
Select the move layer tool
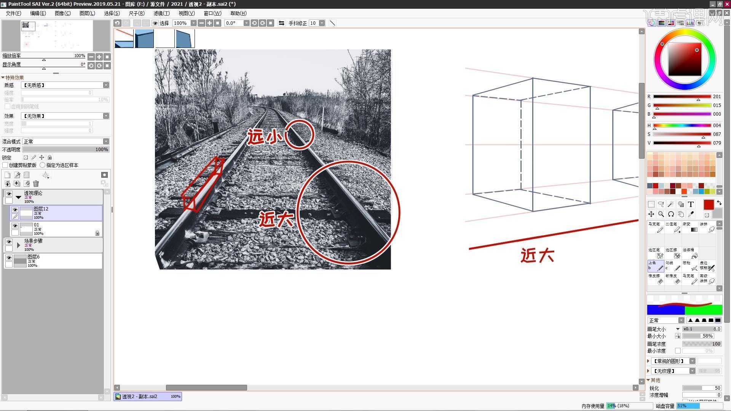coord(651,214)
